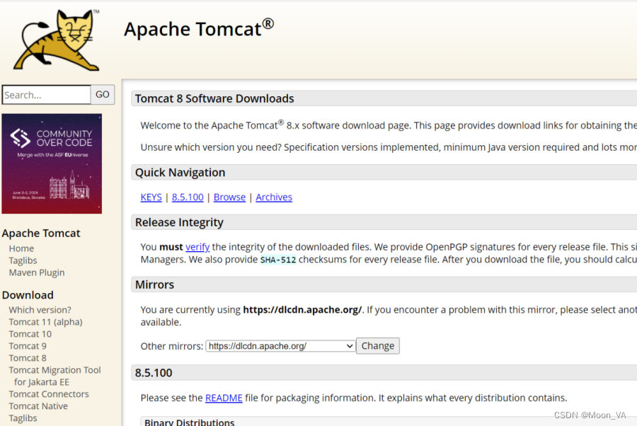The height and width of the screenshot is (426, 637).
Task: Click the Quick Navigation heading
Action: (180, 173)
